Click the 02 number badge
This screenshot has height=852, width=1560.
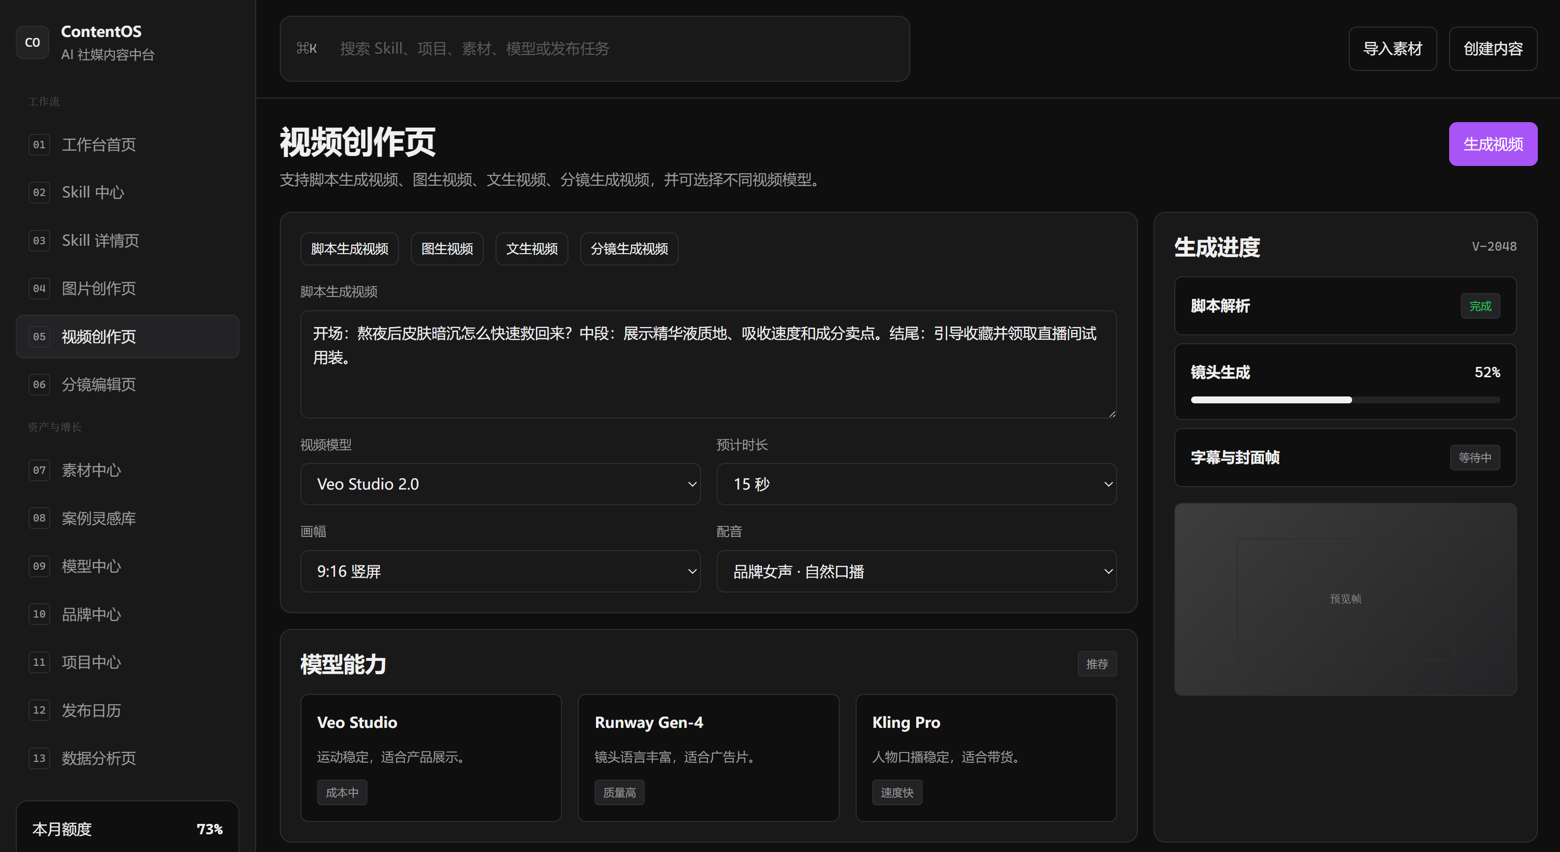39,193
